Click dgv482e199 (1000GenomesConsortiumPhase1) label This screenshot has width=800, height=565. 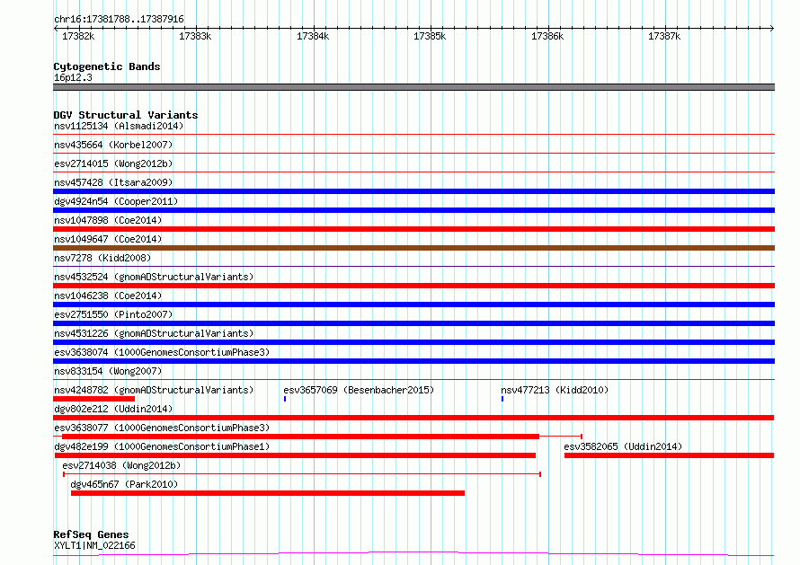point(162,446)
